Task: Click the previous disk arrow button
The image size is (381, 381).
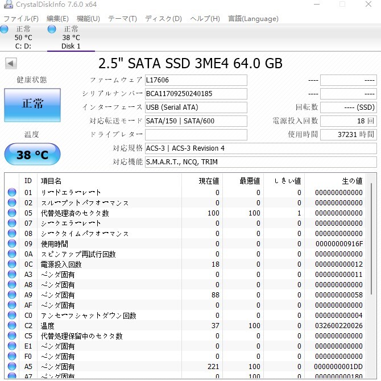Action: point(11,64)
